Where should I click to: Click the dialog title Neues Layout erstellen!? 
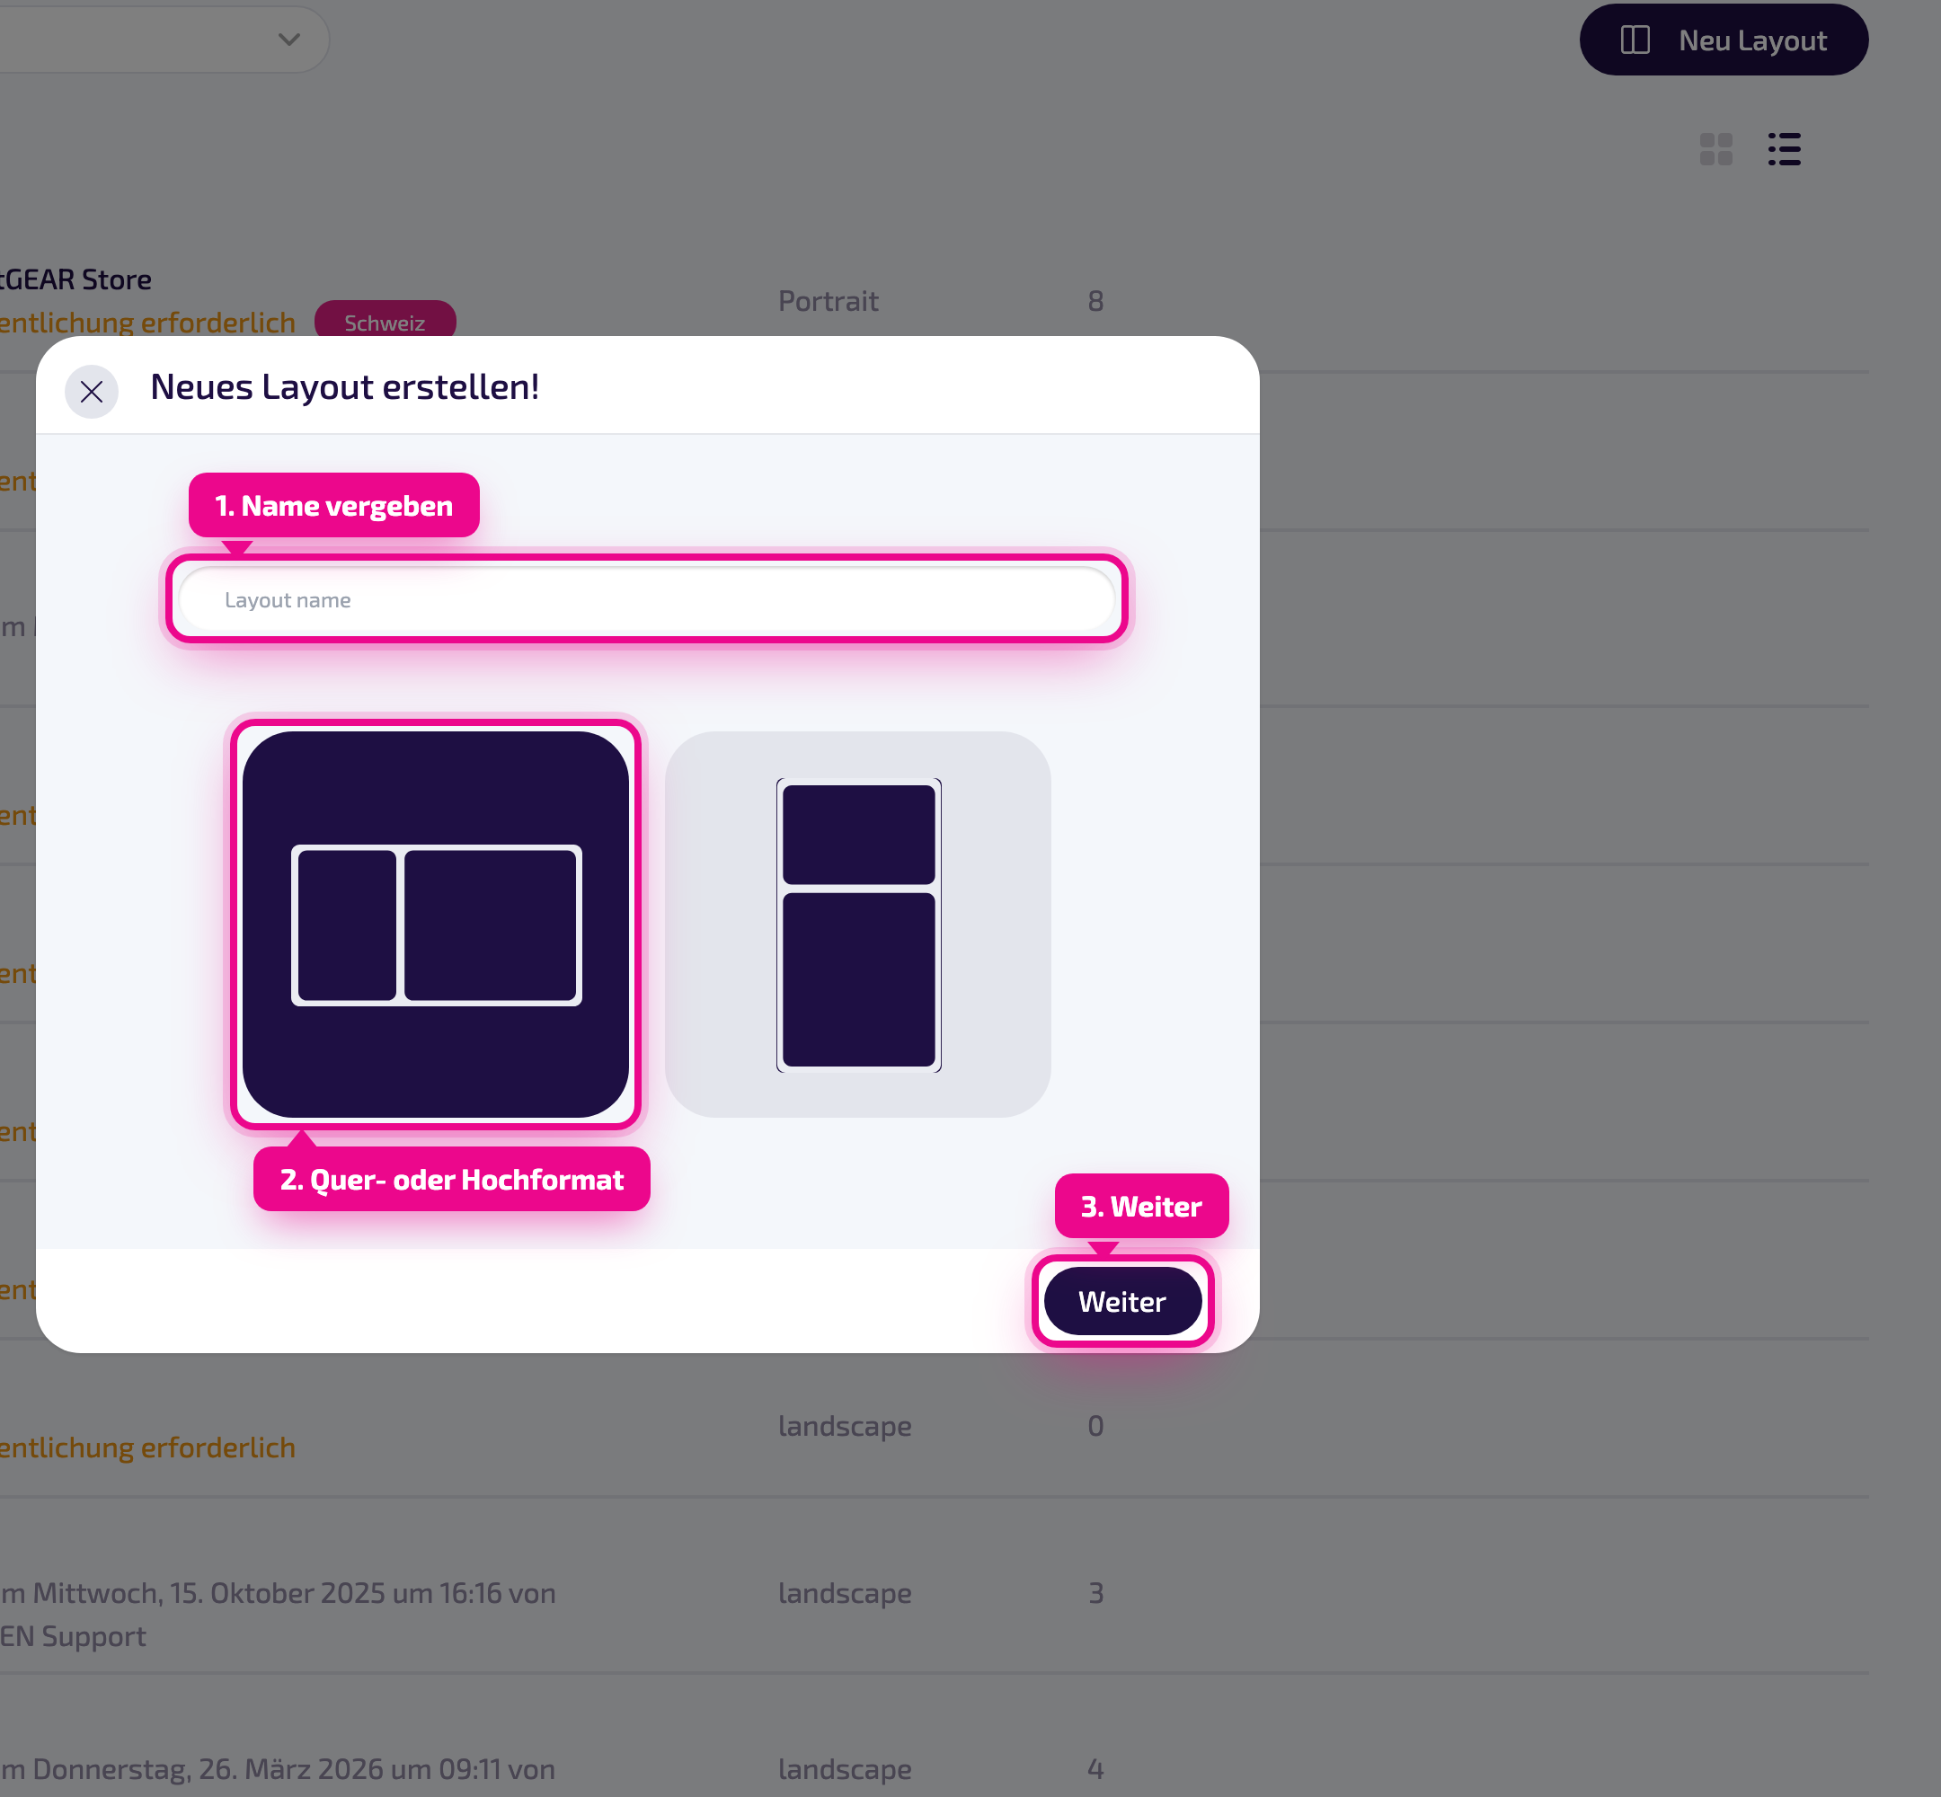[x=344, y=387]
